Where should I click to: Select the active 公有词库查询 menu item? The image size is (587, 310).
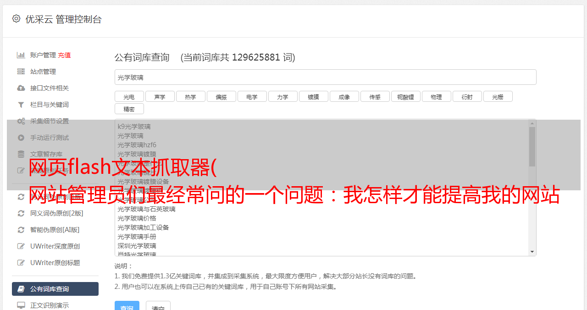point(55,289)
